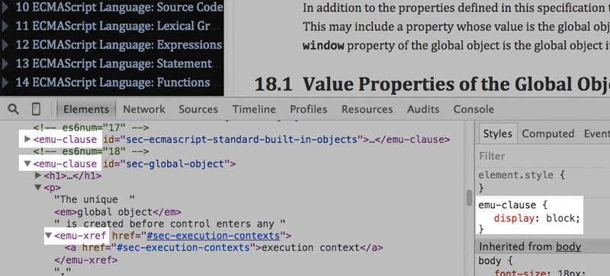Expand section 11 ECMAScript Language: Lexical Grammar
Image resolution: width=610 pixels, height=276 pixels.
coord(5,26)
